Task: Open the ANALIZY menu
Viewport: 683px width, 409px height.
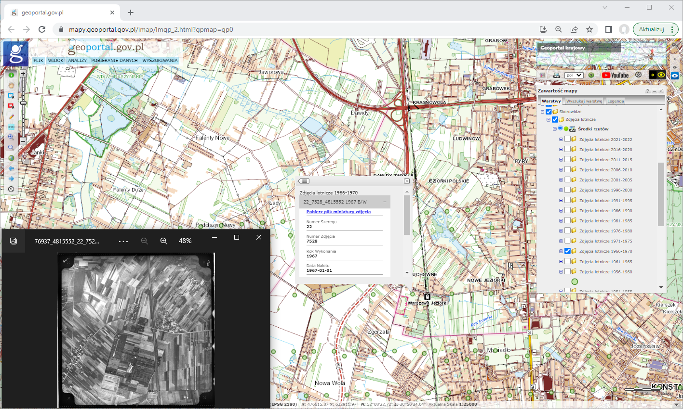Action: 77,61
